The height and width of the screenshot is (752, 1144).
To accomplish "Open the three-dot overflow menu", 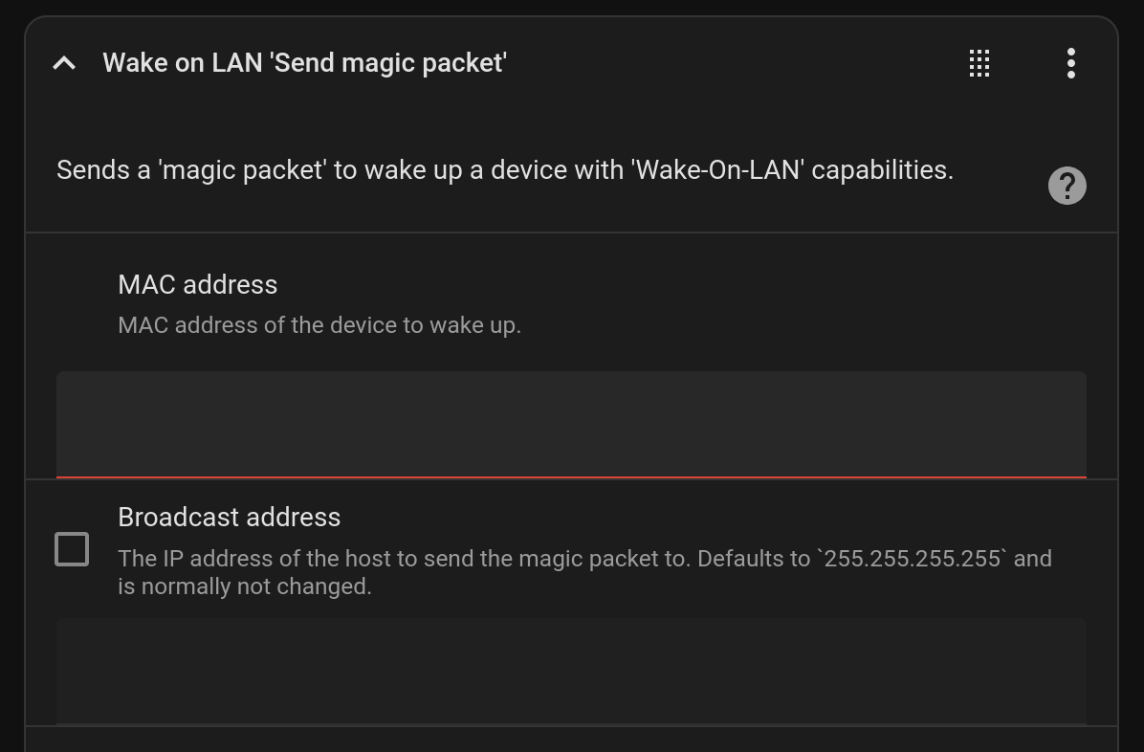I will [x=1070, y=63].
